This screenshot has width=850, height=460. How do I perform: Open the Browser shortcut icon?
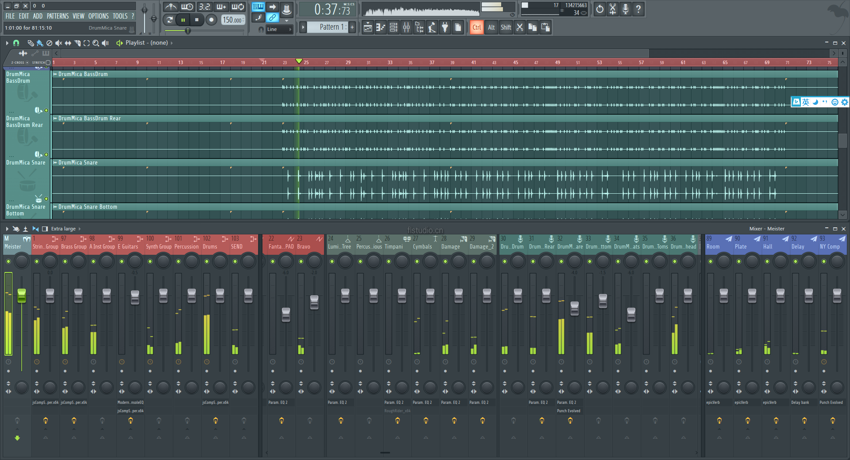coord(419,27)
